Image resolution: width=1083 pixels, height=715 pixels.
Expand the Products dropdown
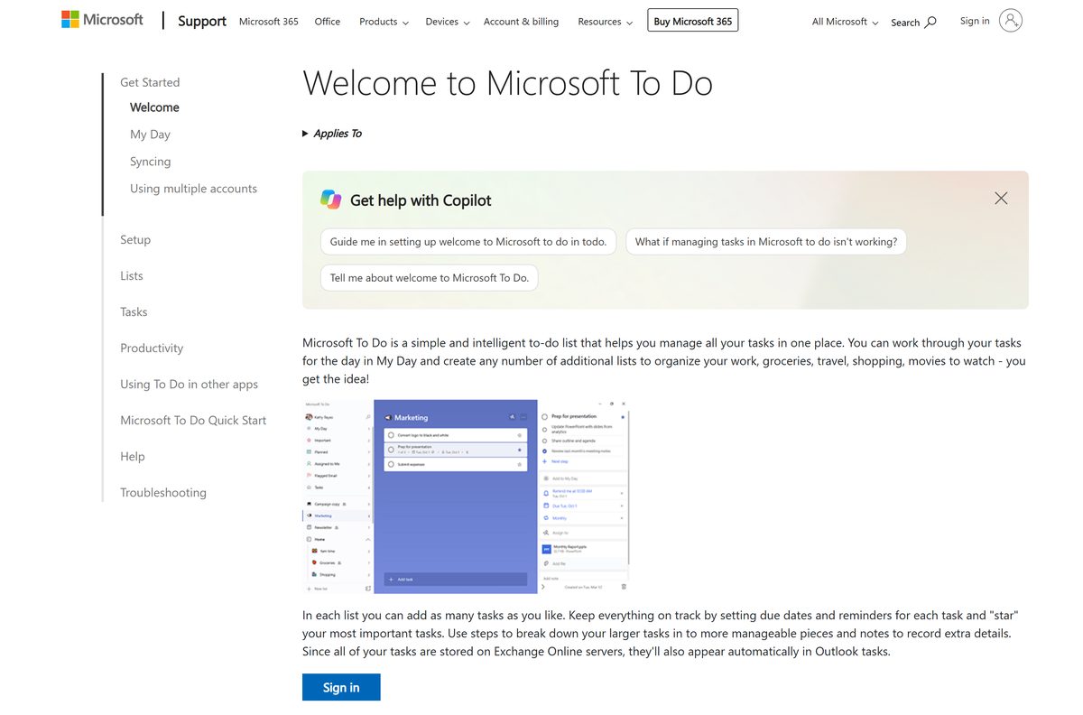(384, 22)
